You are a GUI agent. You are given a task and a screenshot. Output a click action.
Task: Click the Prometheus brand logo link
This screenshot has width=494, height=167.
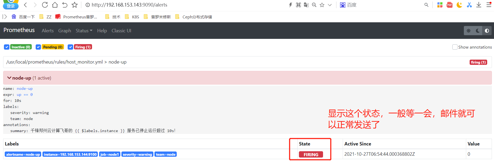19,30
